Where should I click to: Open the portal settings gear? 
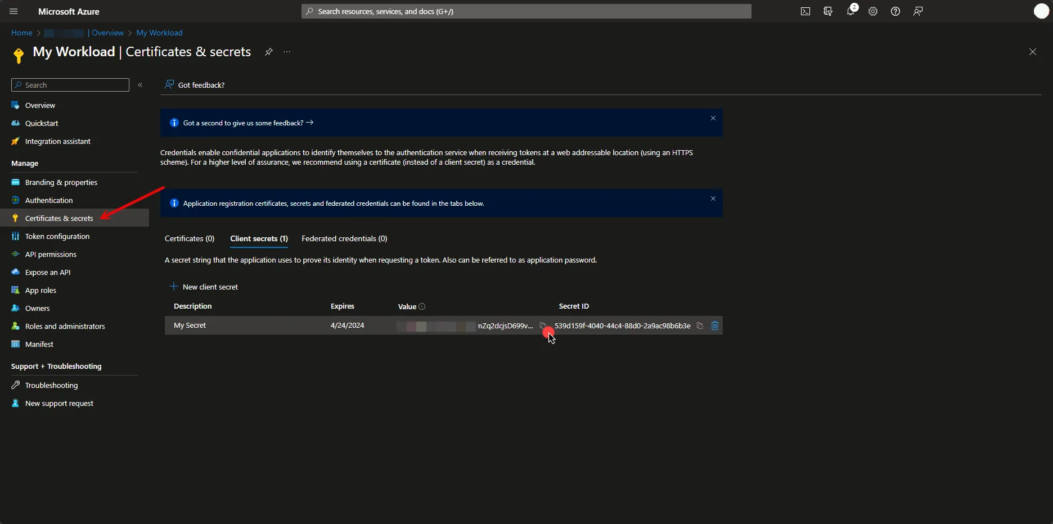(873, 11)
